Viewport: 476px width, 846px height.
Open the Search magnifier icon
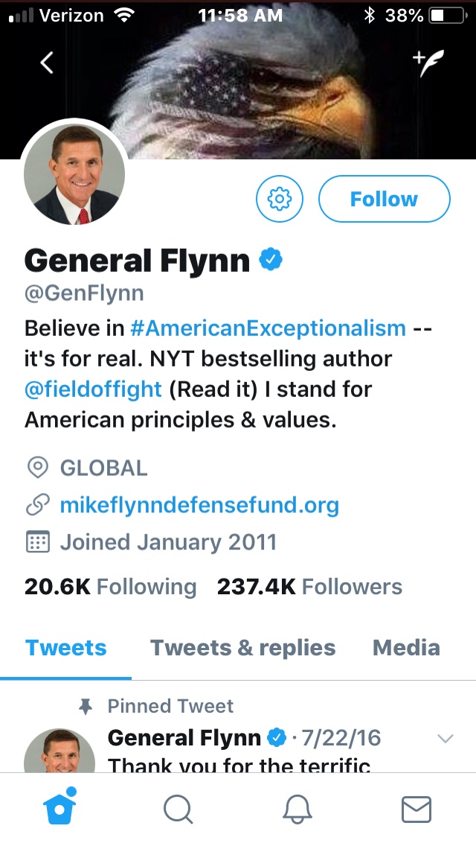tap(178, 810)
